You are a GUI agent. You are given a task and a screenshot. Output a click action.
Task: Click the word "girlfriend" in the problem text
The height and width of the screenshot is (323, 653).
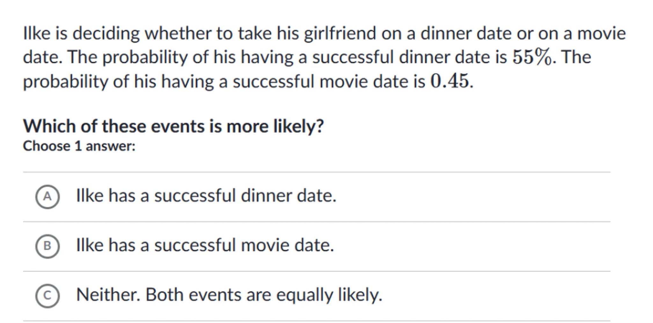340,33
